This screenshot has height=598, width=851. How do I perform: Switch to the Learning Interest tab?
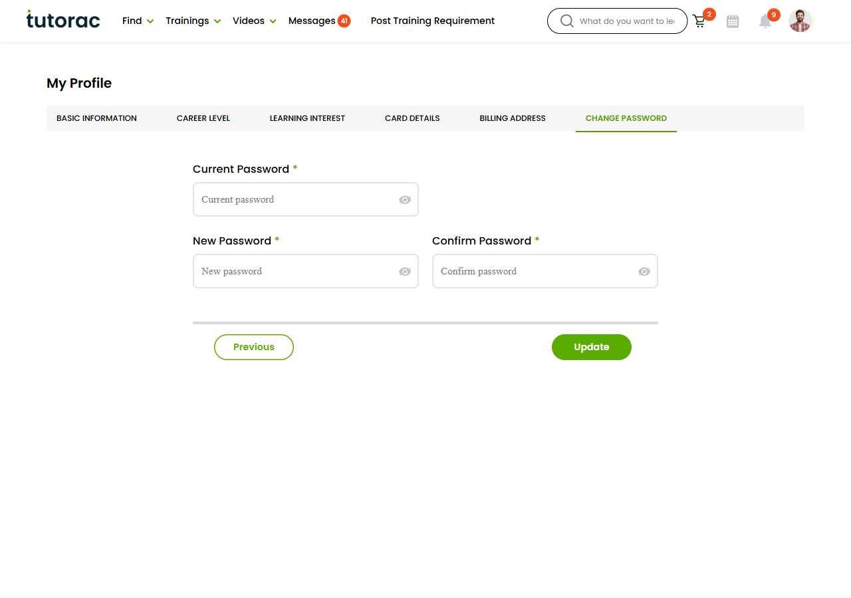[x=307, y=118]
